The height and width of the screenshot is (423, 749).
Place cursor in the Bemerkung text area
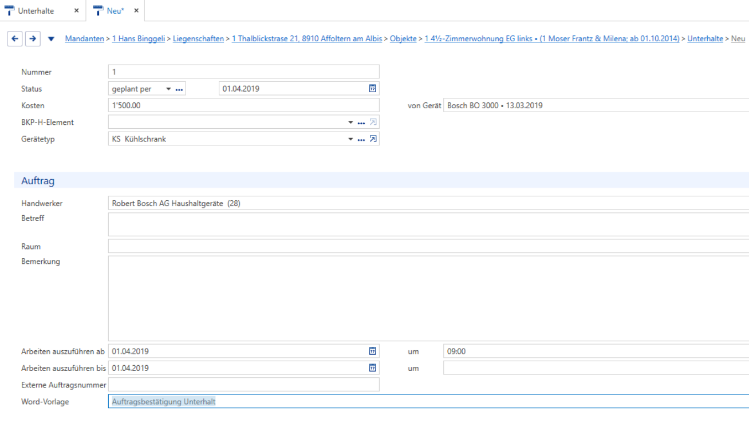[428, 298]
